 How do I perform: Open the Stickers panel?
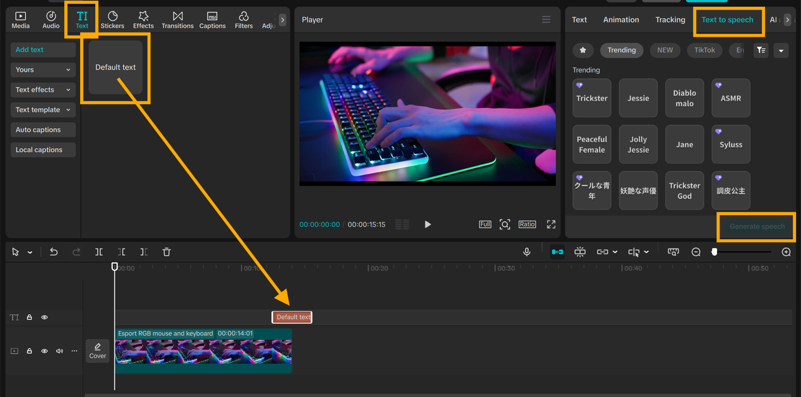tap(113, 19)
